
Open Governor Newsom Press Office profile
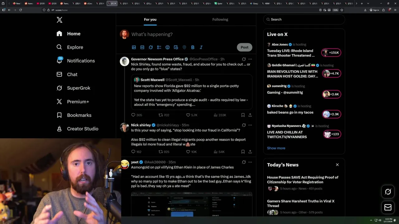click(x=157, y=59)
